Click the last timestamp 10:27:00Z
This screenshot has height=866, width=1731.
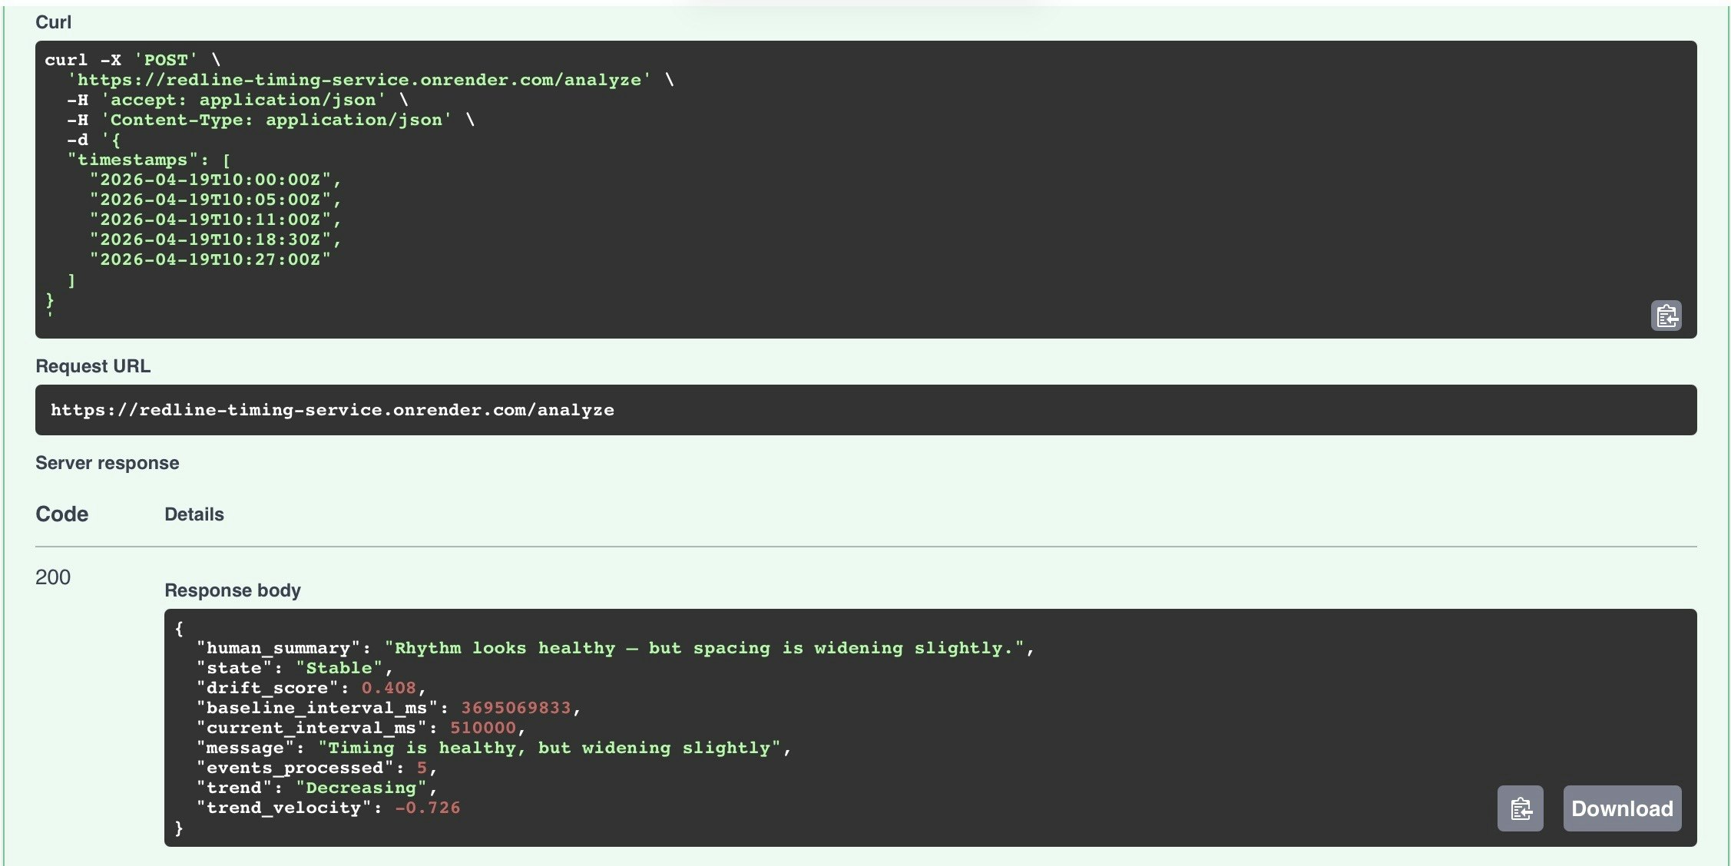(210, 259)
